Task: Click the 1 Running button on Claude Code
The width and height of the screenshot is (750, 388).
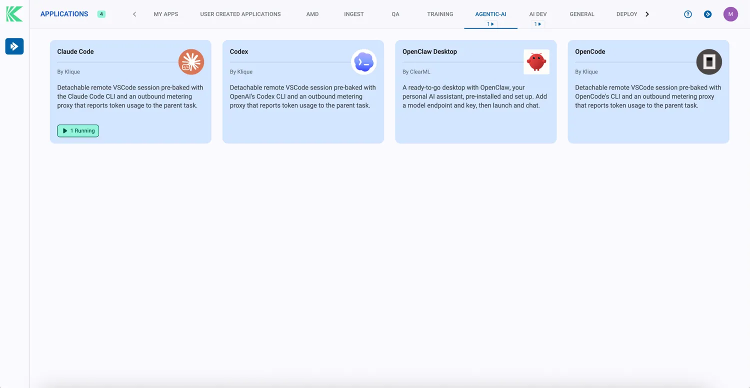Action: 78,130
